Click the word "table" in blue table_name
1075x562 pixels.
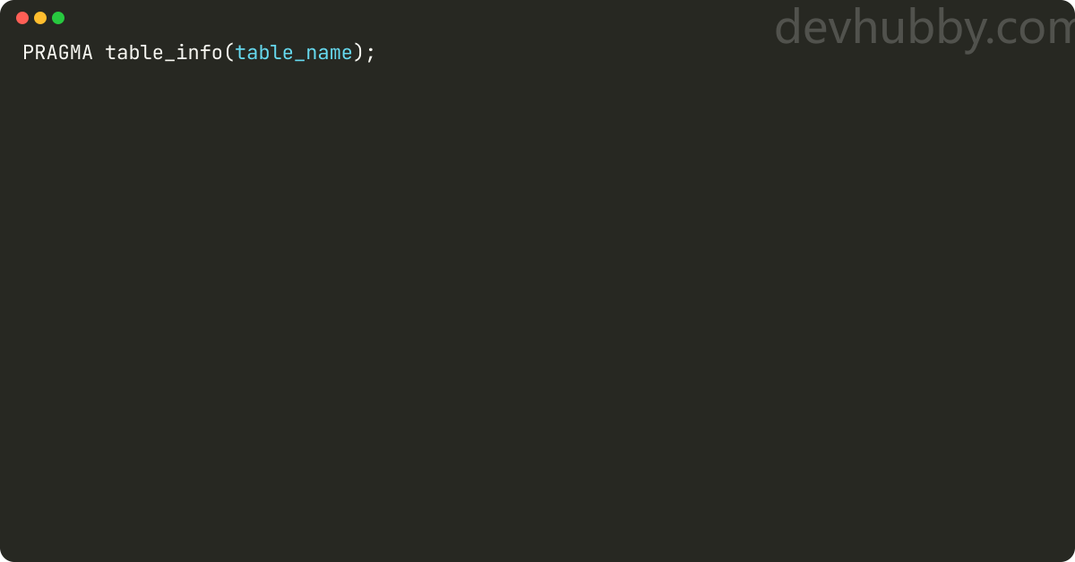pos(264,53)
